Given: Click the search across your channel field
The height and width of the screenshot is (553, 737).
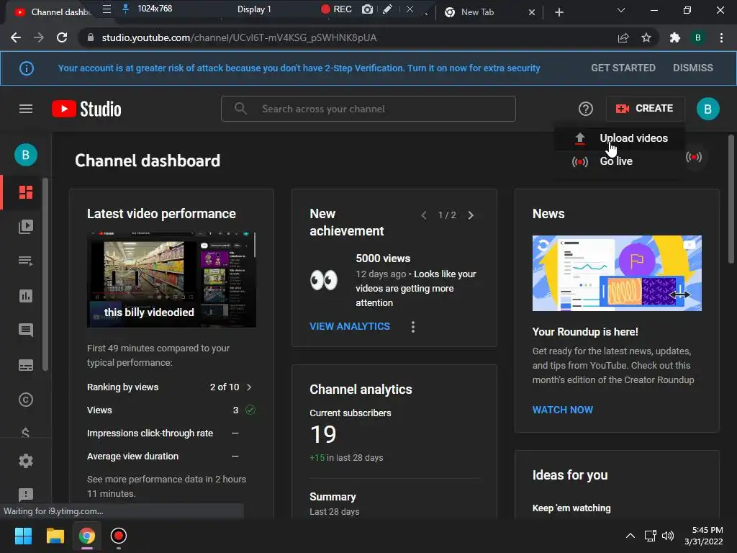Looking at the screenshot, I should click(x=368, y=109).
